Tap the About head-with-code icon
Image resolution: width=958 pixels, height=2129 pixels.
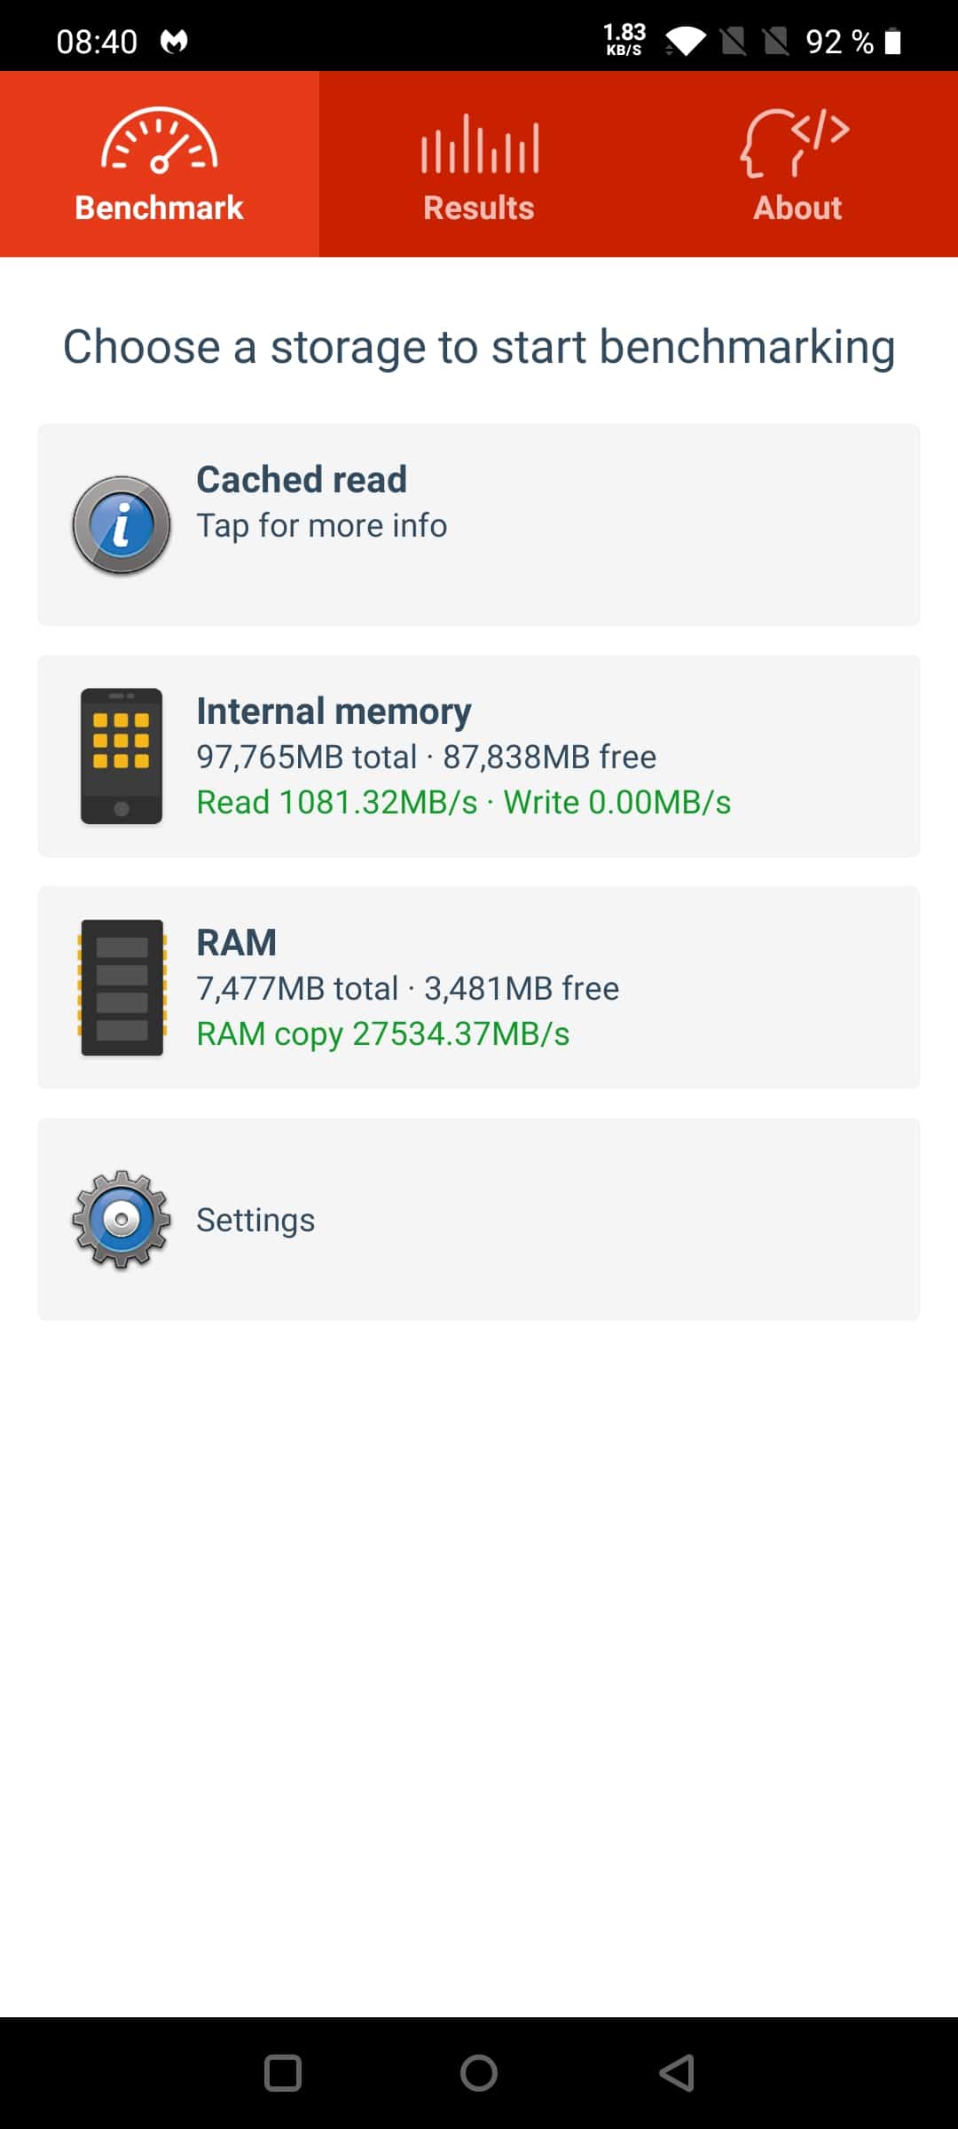(796, 142)
